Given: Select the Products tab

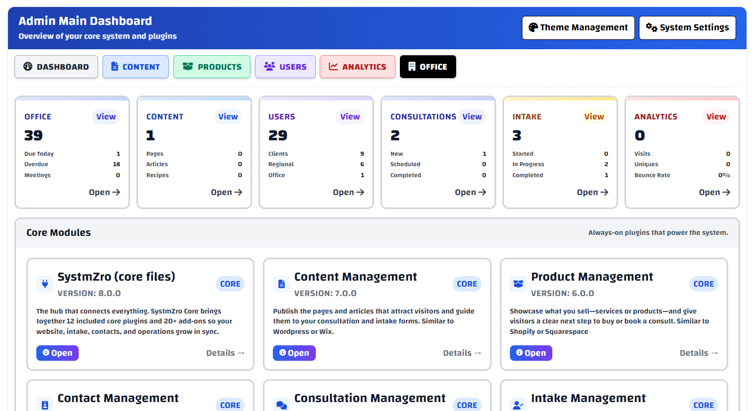Looking at the screenshot, I should (x=212, y=67).
